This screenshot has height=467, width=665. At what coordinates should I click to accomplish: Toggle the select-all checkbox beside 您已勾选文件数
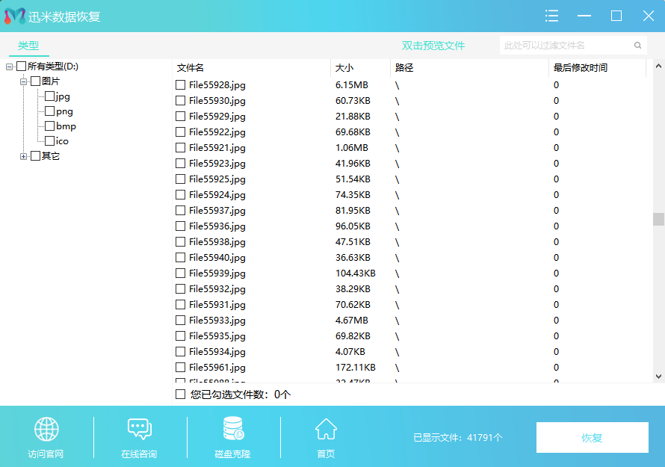(180, 394)
